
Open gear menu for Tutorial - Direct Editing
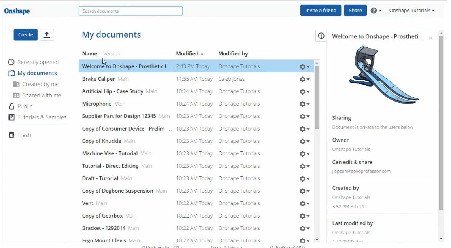point(305,166)
